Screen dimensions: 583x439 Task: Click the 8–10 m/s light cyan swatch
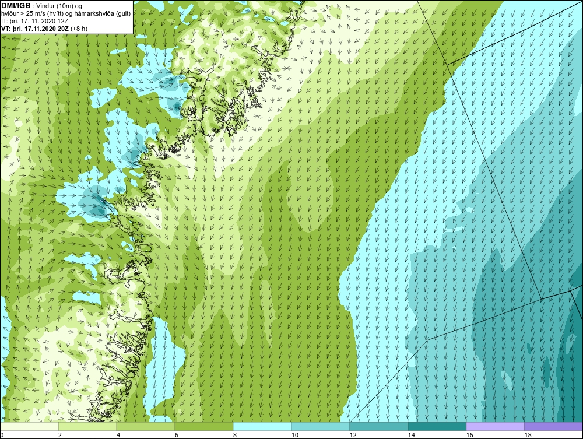(262, 426)
